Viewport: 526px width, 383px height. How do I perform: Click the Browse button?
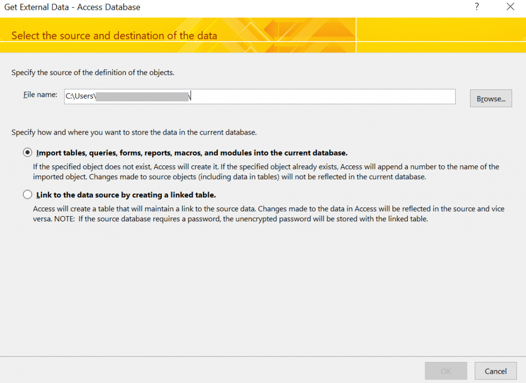491,98
